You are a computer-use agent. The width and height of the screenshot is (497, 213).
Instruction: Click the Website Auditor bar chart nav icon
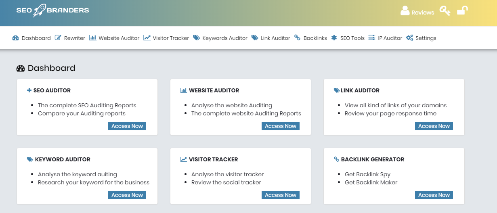click(x=92, y=38)
